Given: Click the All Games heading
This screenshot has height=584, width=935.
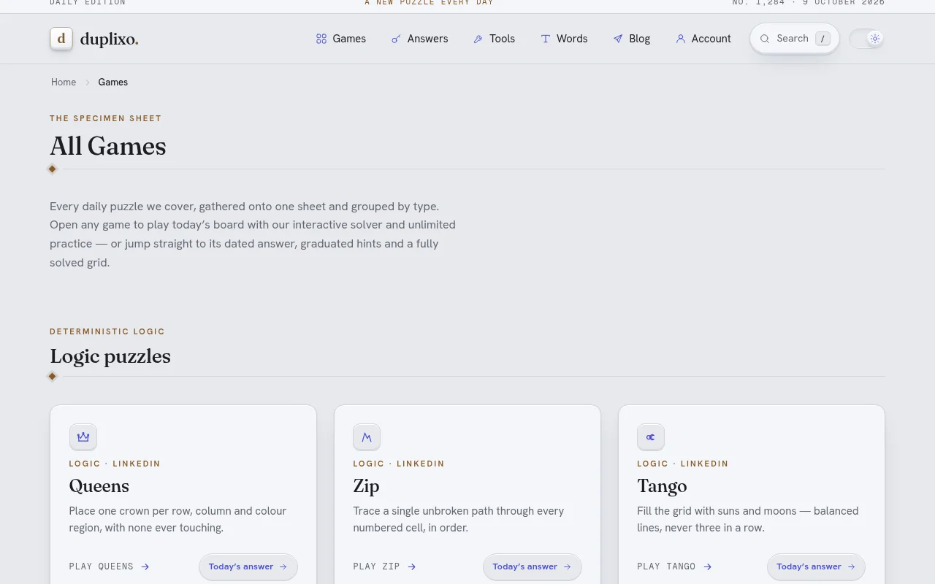Looking at the screenshot, I should click(x=108, y=146).
